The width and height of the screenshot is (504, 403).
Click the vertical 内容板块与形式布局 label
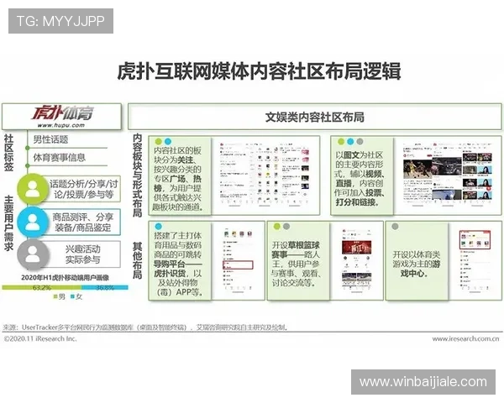tap(138, 175)
